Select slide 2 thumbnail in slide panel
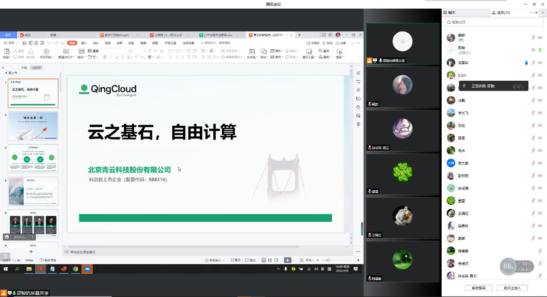The image size is (547, 297). pos(33,126)
